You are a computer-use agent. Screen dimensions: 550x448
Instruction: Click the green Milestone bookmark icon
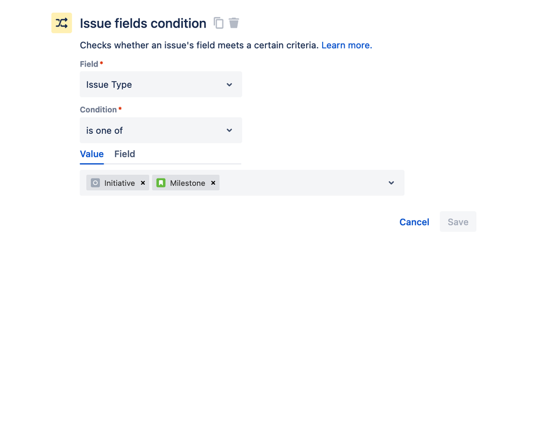pyautogui.click(x=161, y=183)
